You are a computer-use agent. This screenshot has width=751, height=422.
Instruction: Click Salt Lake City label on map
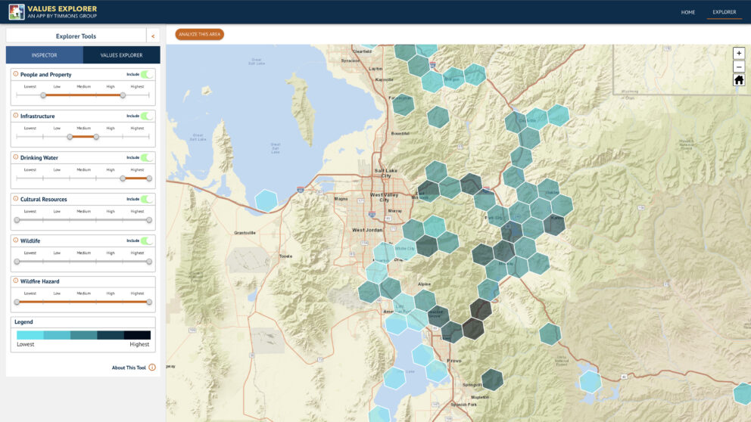pos(385,173)
